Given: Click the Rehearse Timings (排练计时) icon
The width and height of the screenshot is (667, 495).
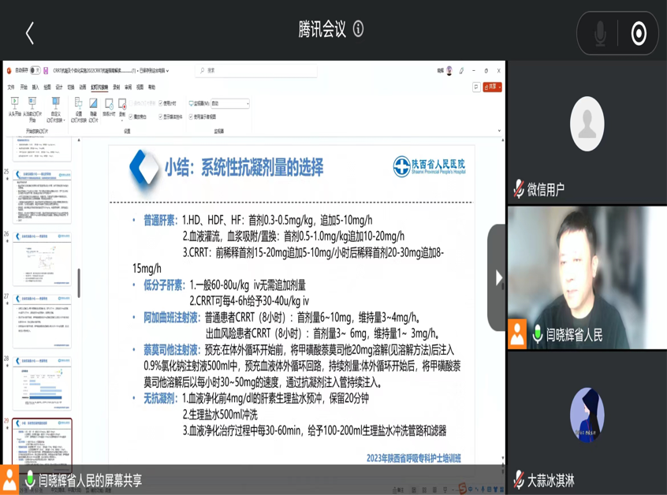Looking at the screenshot, I should click(x=109, y=106).
